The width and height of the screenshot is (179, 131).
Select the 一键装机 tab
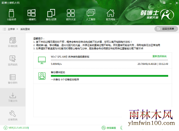coord(31,15)
